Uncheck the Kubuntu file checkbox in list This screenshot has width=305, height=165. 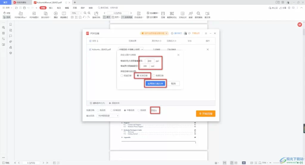(90, 49)
